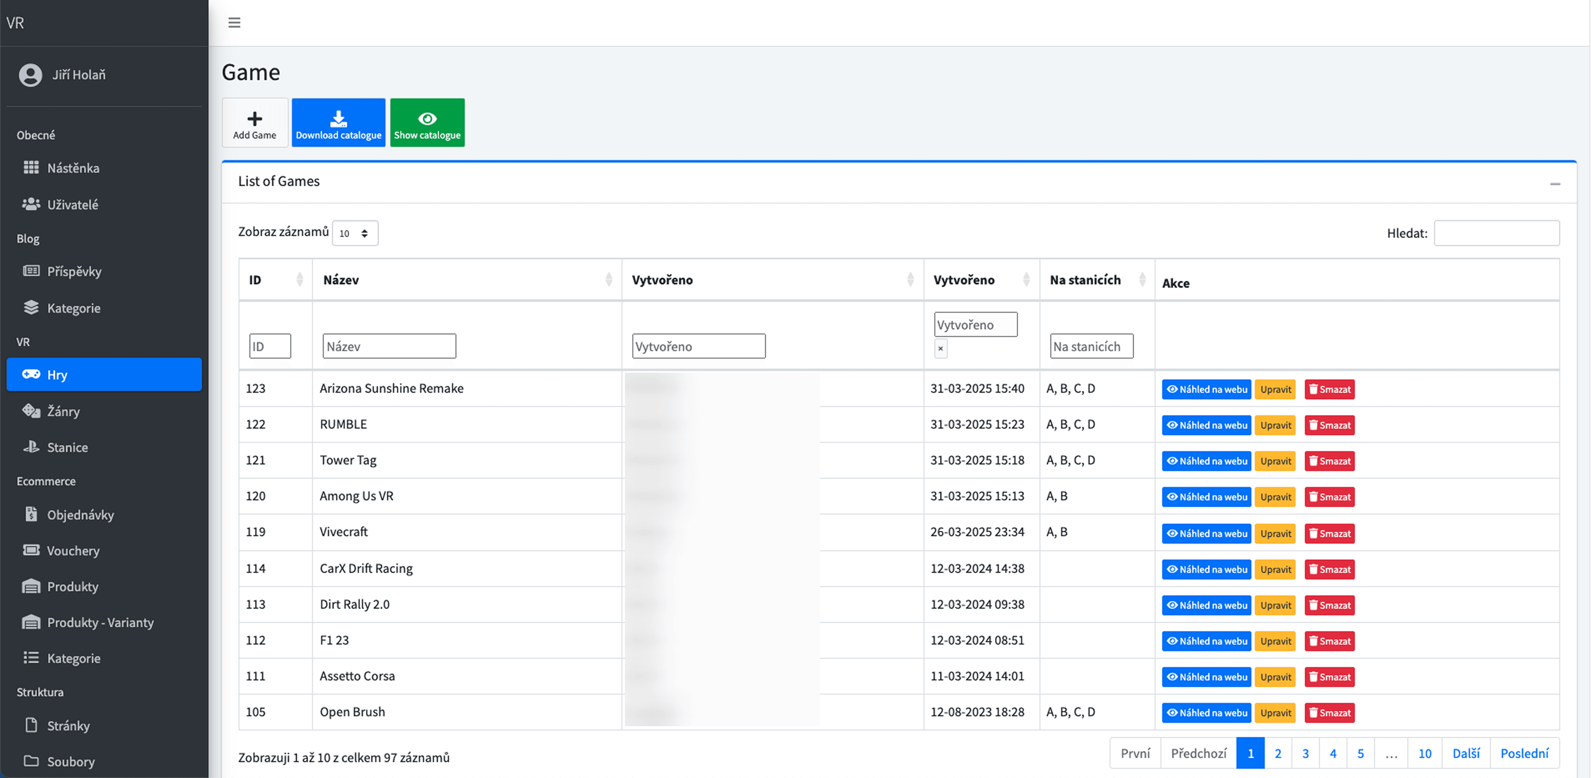
Task: Click Náhled na webu for RUMBLE
Action: click(x=1206, y=425)
